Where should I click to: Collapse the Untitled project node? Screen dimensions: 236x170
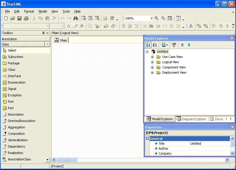click(147, 52)
